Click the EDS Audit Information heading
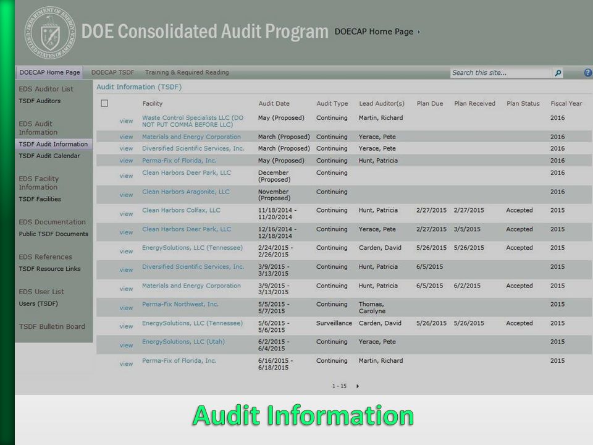This screenshot has height=445, width=593. 38,128
